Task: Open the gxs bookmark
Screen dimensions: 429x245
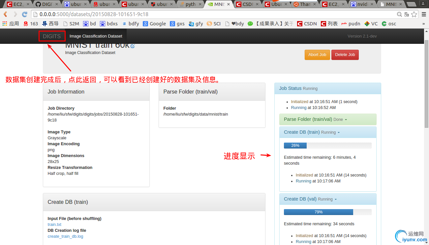Action: 177,24
